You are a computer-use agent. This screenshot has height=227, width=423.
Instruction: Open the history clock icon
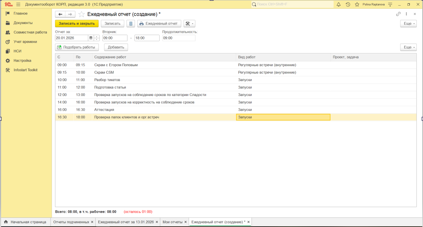(x=348, y=4)
